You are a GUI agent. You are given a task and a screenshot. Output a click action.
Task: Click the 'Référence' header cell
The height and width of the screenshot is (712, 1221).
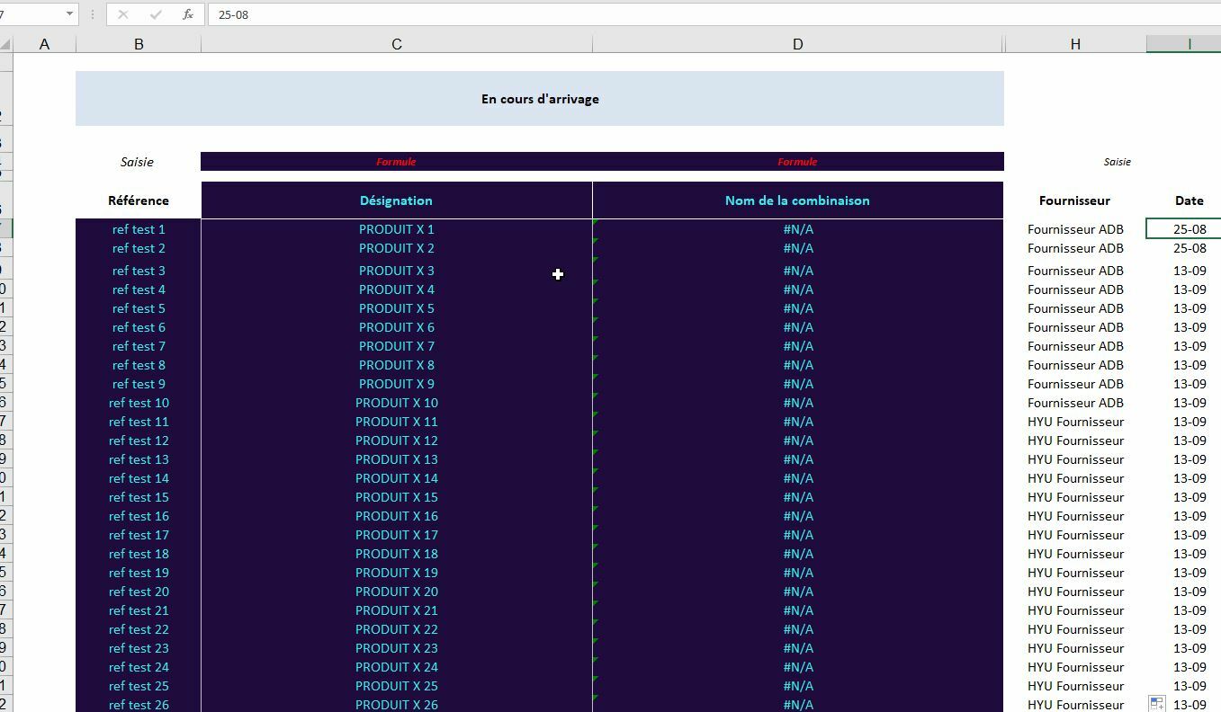[139, 200]
